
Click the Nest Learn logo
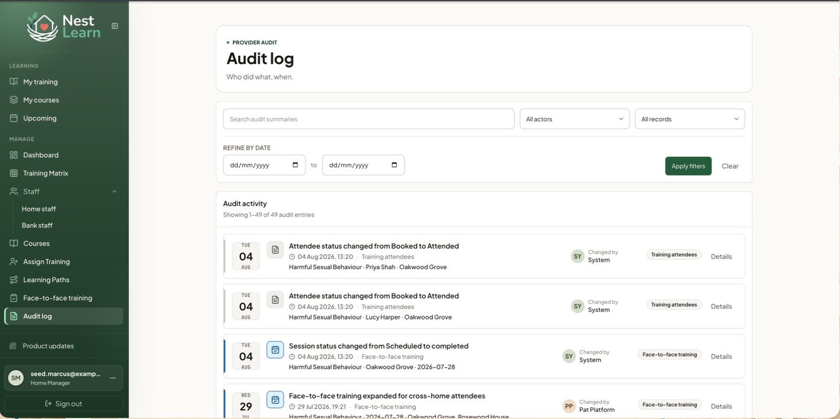(63, 26)
